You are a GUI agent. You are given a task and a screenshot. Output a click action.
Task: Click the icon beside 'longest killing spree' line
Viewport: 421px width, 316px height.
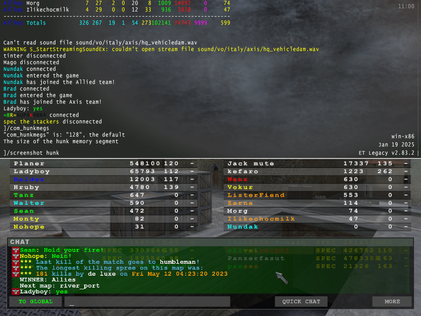pos(16,268)
